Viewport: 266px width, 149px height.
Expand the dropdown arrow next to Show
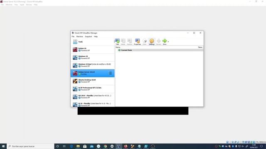coord(168,41)
